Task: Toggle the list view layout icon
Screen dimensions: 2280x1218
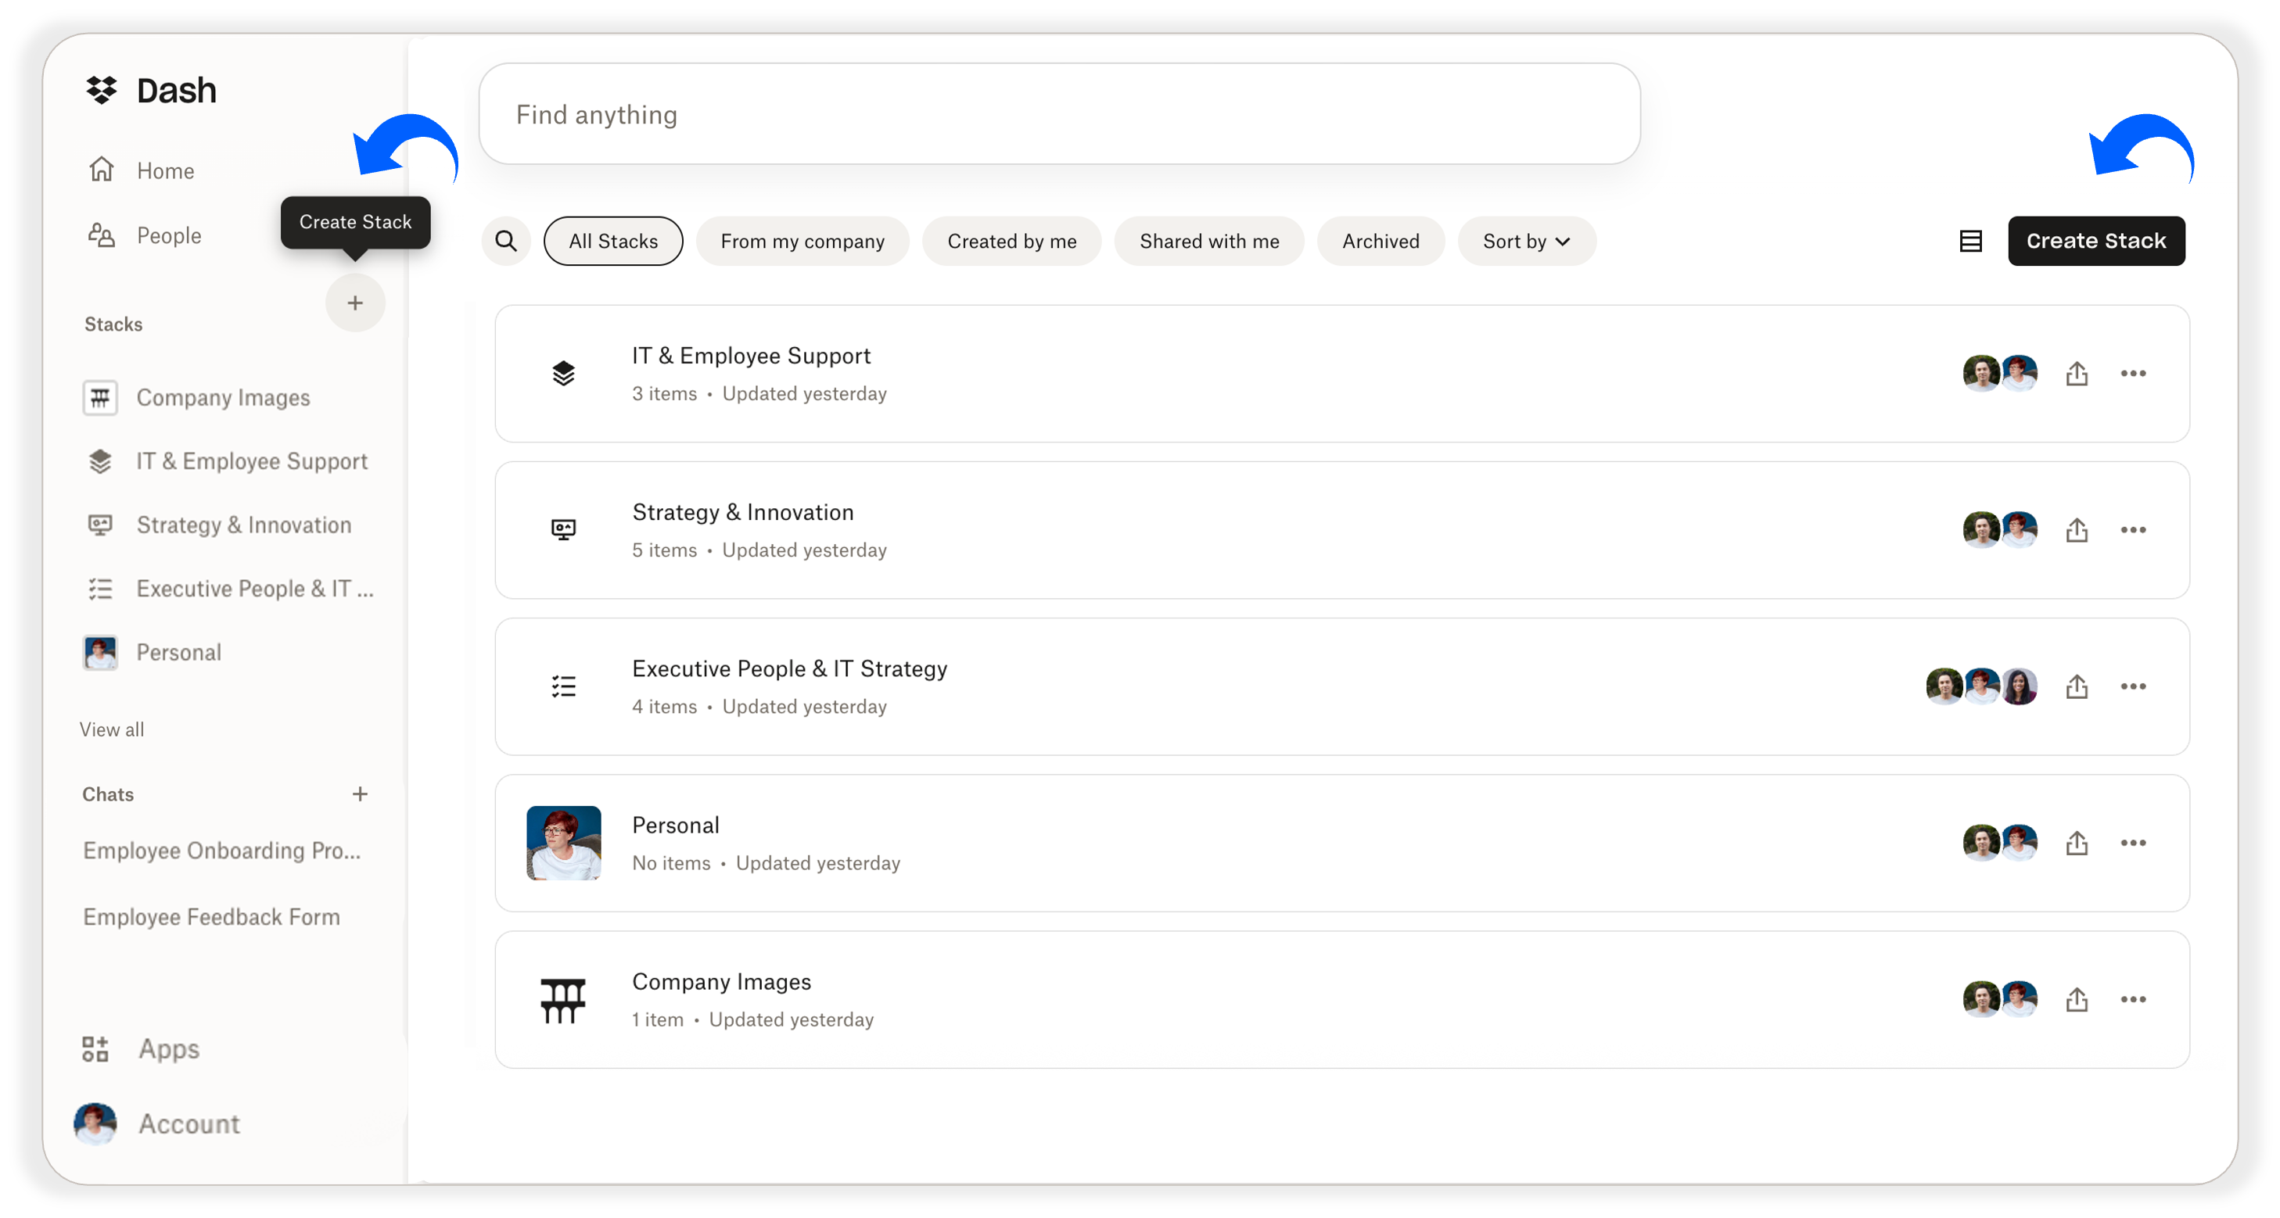Action: coord(1970,240)
